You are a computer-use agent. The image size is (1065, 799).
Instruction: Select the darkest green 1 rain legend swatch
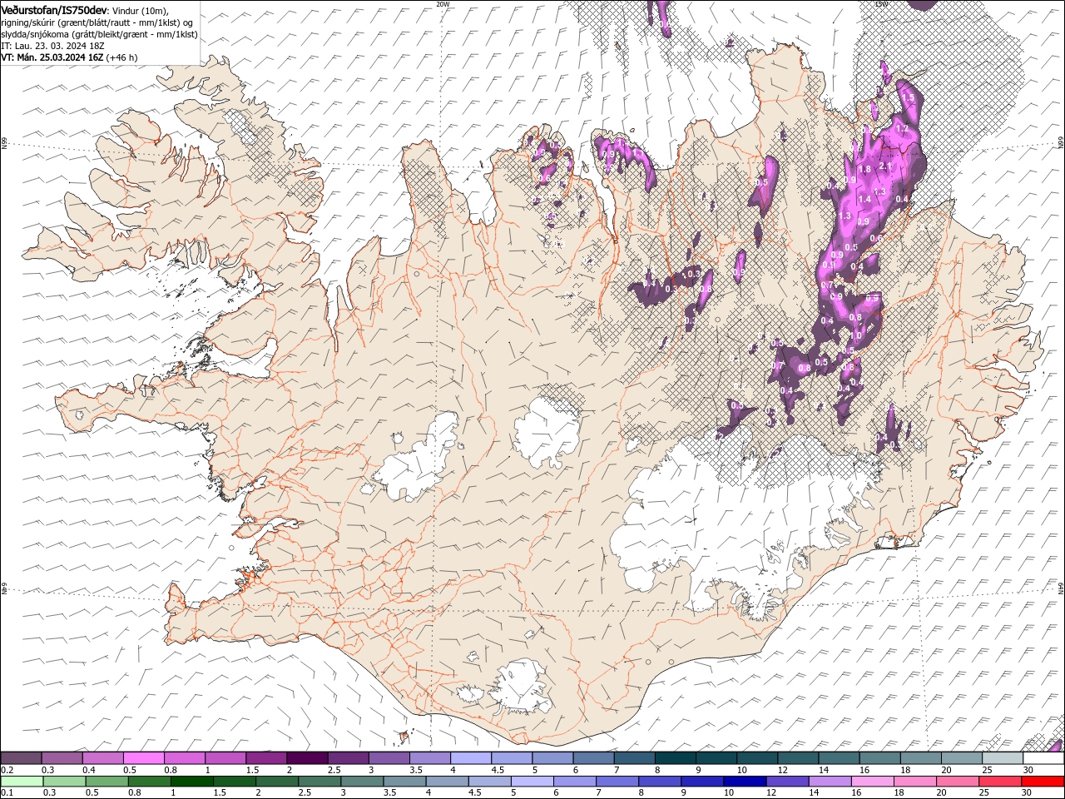tap(191, 781)
